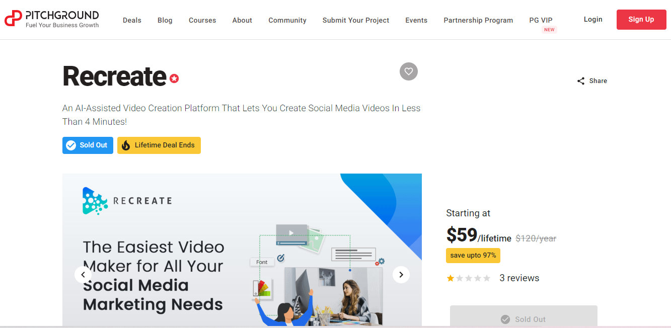This screenshot has width=671, height=328.
Task: Click the Recreate product title
Action: [x=114, y=76]
